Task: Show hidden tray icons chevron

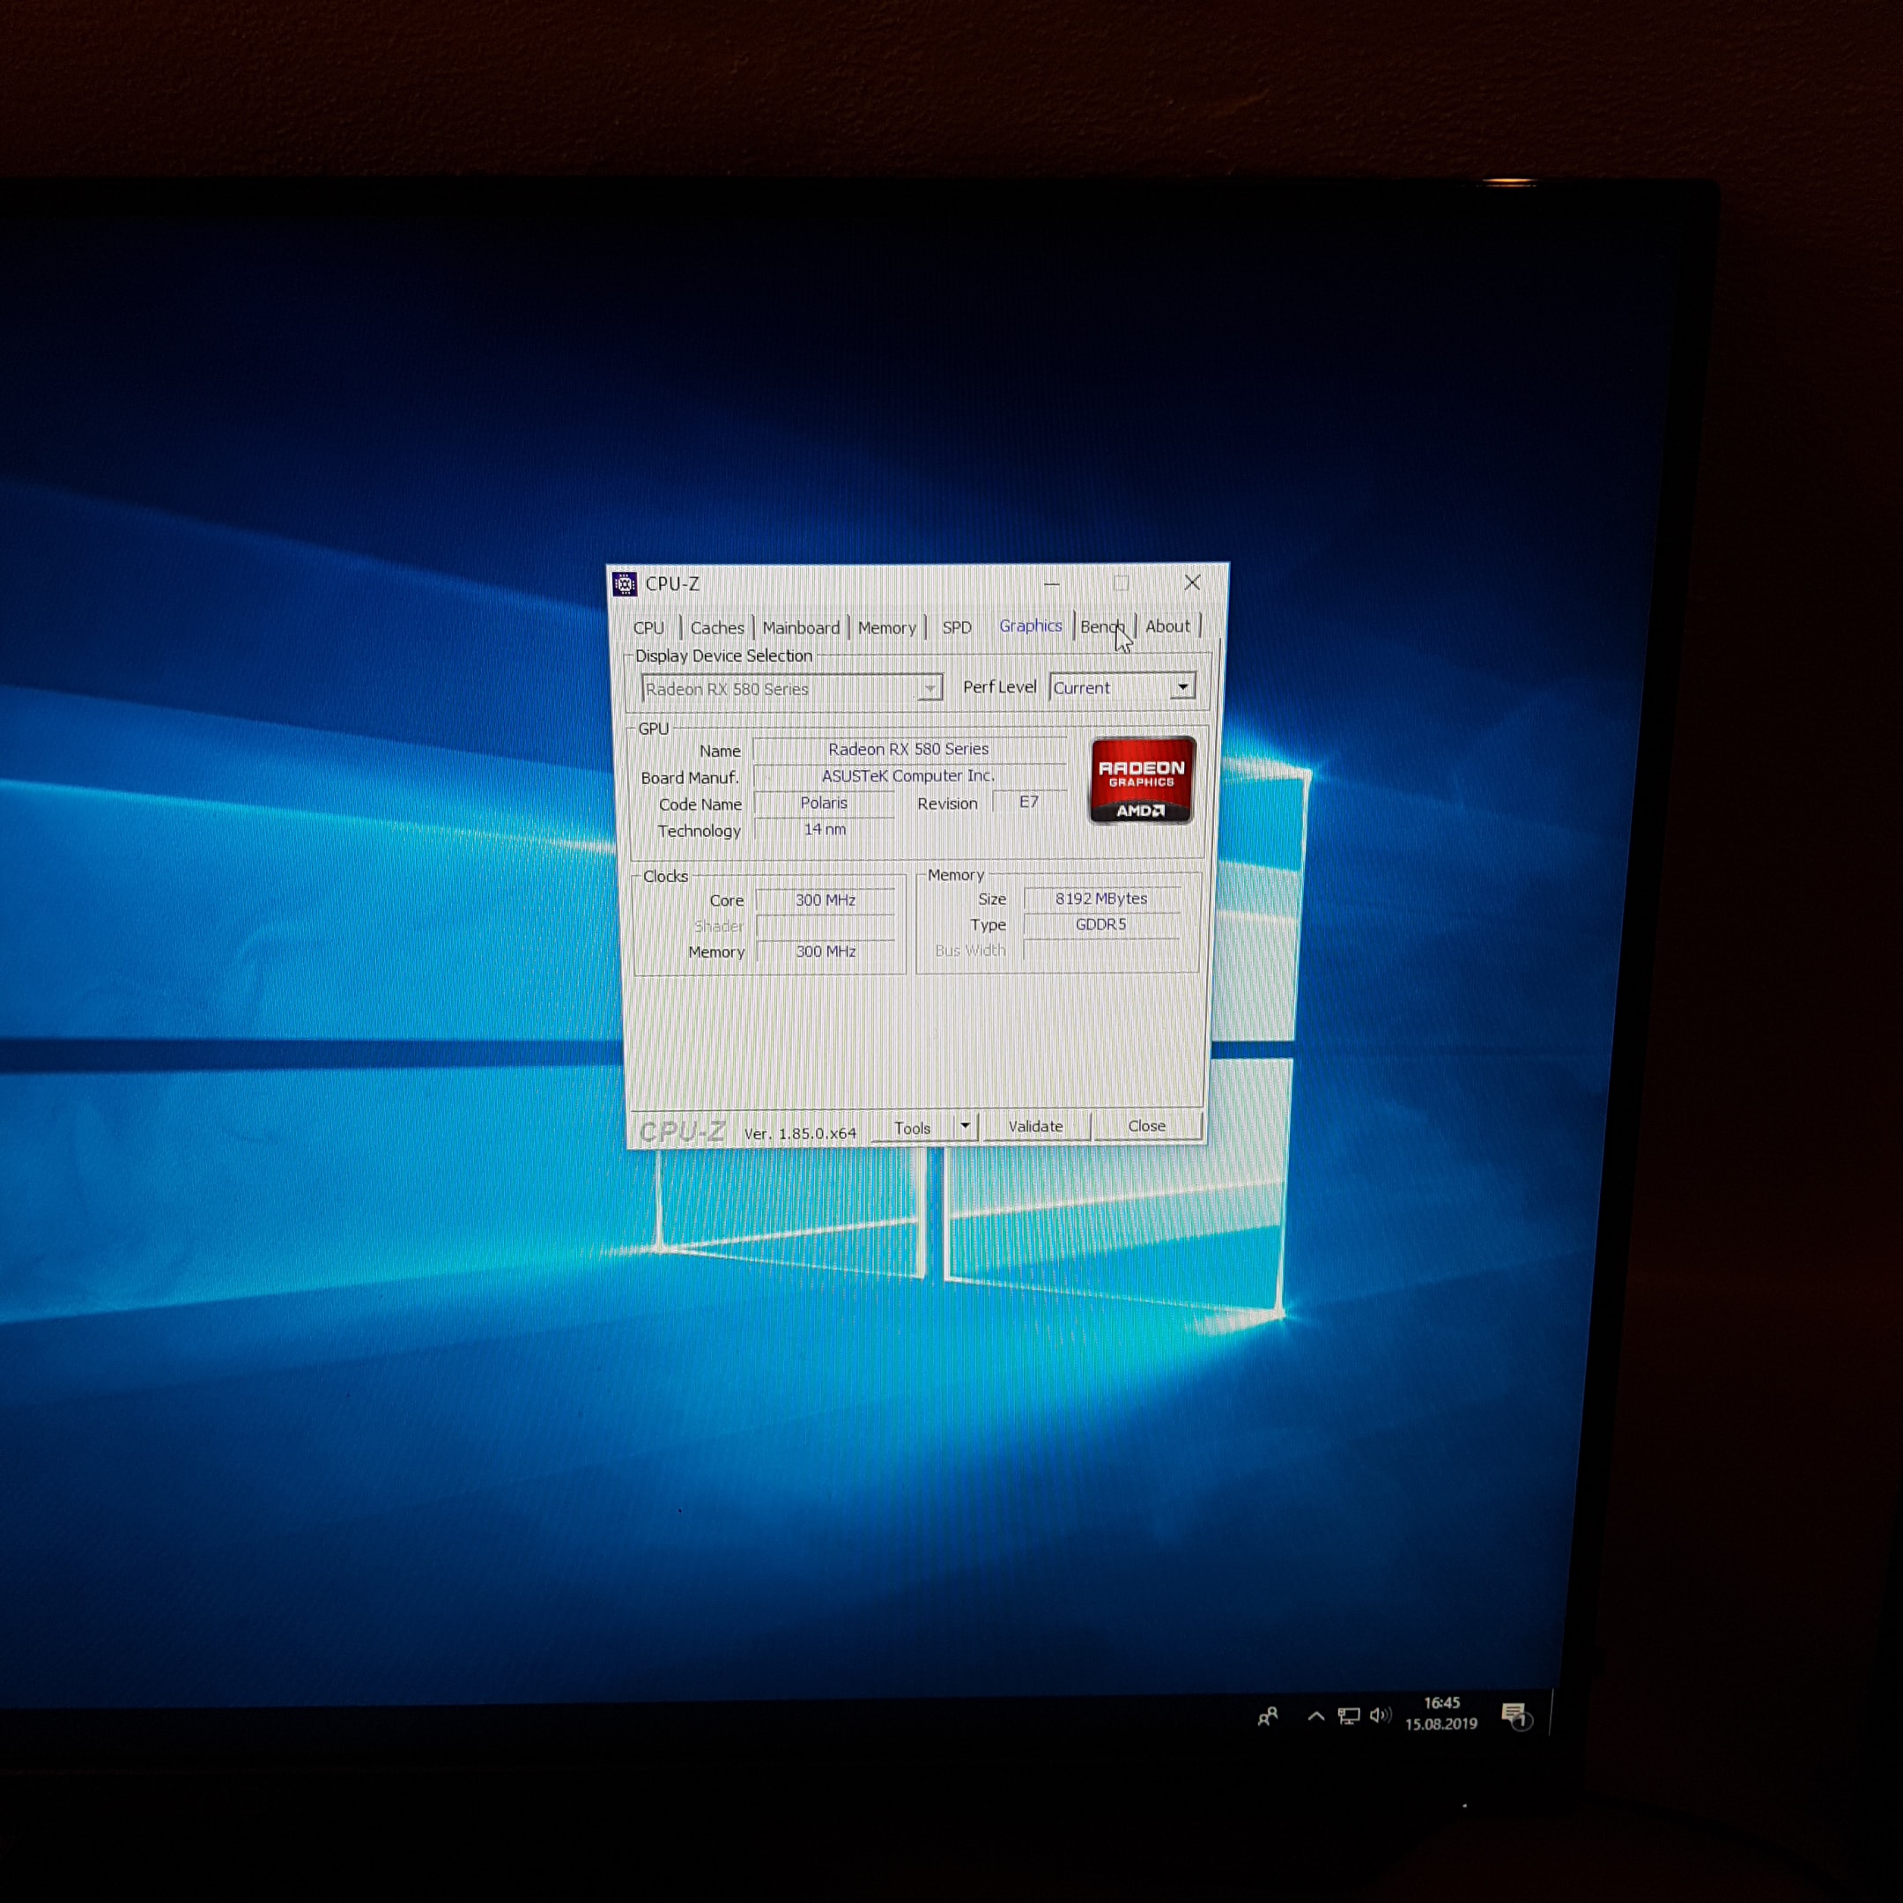Action: click(x=1315, y=1716)
